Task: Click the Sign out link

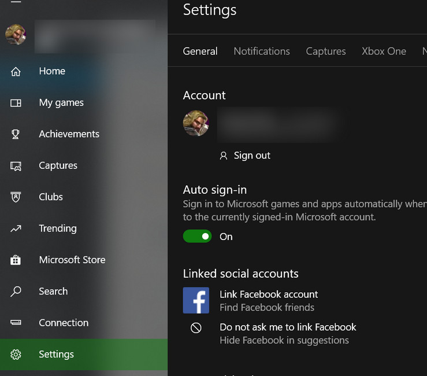Action: [252, 156]
